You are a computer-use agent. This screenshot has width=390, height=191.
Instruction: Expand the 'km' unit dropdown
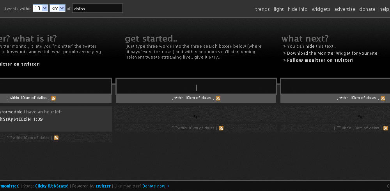(x=57, y=8)
